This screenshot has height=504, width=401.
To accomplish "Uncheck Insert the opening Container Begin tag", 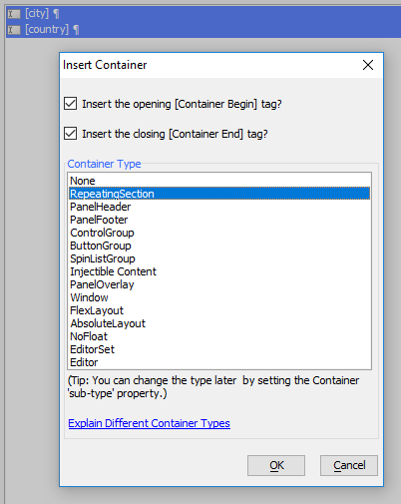I will click(71, 104).
